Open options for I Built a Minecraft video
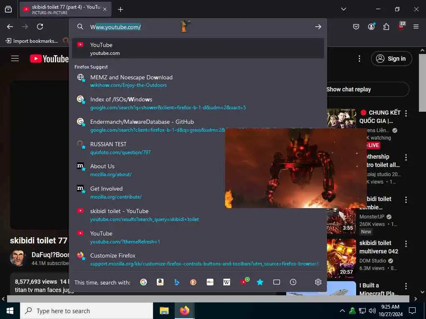 pyautogui.click(x=406, y=286)
